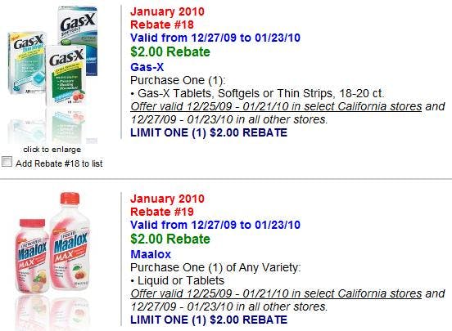Select the Gas-X cherry tablets box image

66,75
